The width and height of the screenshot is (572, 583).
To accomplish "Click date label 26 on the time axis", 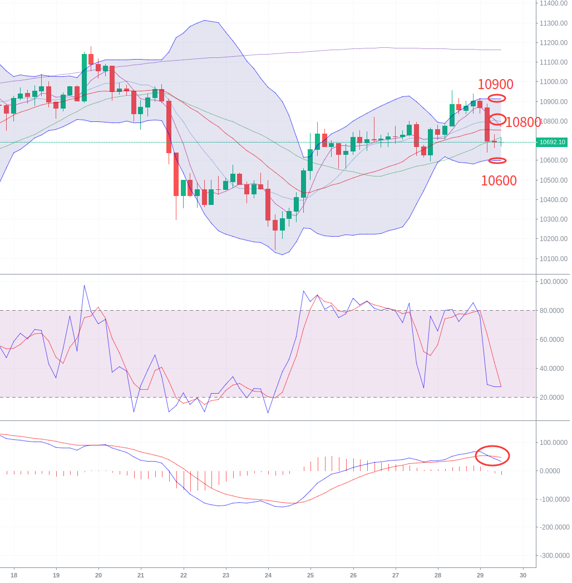I will 353,575.
